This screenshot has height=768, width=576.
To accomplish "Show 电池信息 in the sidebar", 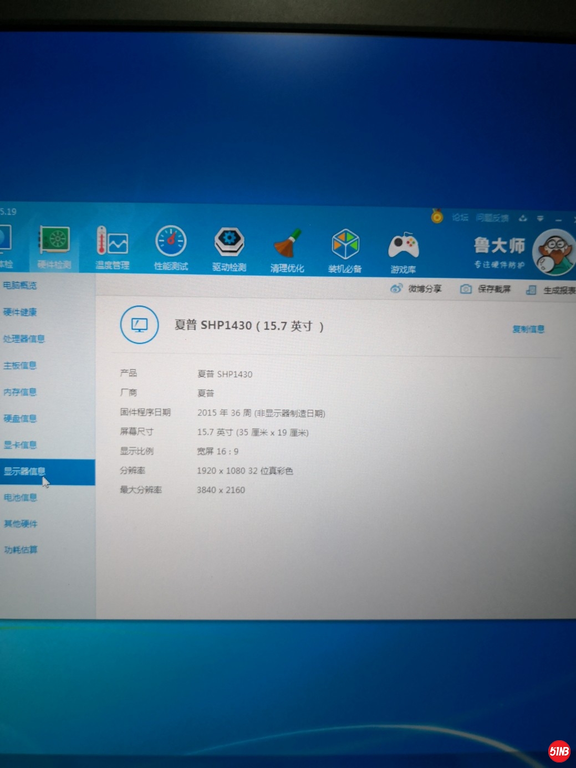I will (x=21, y=497).
